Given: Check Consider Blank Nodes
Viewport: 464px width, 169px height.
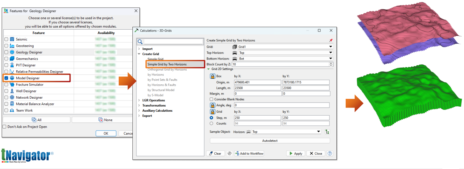Looking at the screenshot, I should pos(211,99).
